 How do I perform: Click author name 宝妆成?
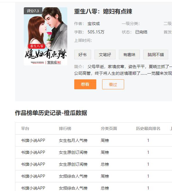[94, 24]
